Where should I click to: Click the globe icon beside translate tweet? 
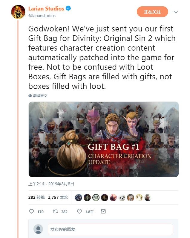(x=30, y=95)
